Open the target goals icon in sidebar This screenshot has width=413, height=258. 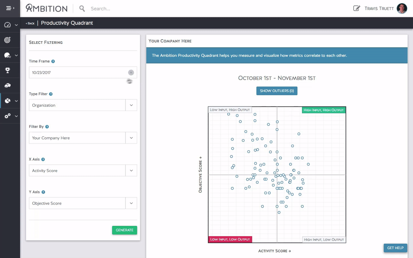[x=7, y=40]
